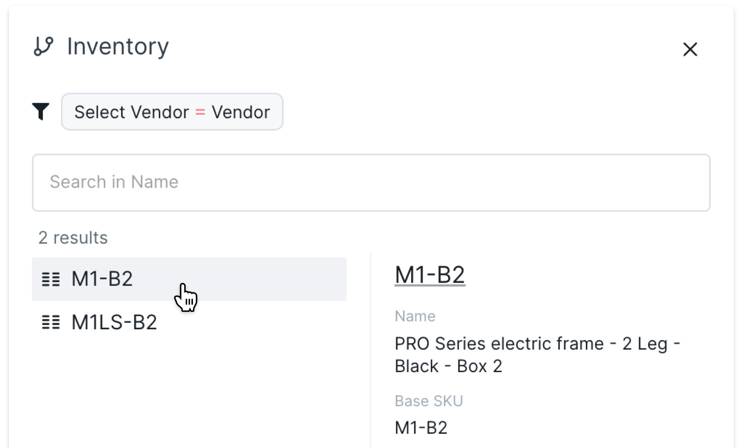The width and height of the screenshot is (747, 448).
Task: Click the 2 results count label
Action: click(x=73, y=238)
